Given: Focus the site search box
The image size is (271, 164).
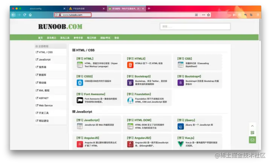Looking at the screenshot, I should tap(195, 27).
